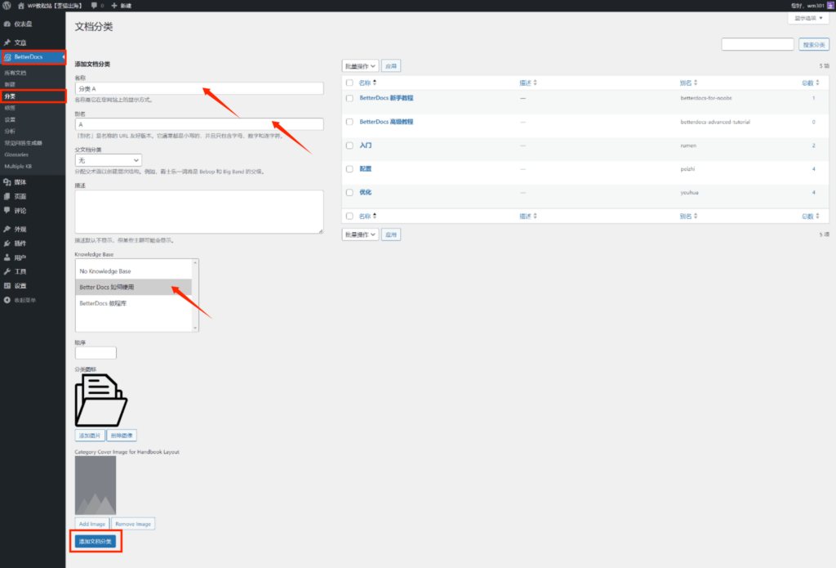
Task: Open 设置 in the BetterDocs submenu
Action: pyautogui.click(x=10, y=119)
